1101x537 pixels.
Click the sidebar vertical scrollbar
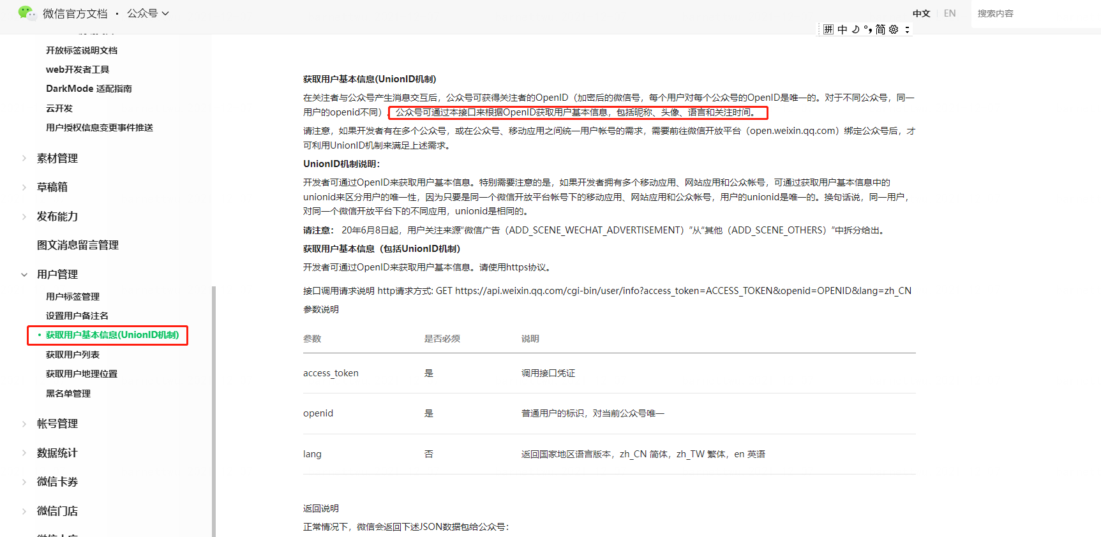click(x=214, y=411)
